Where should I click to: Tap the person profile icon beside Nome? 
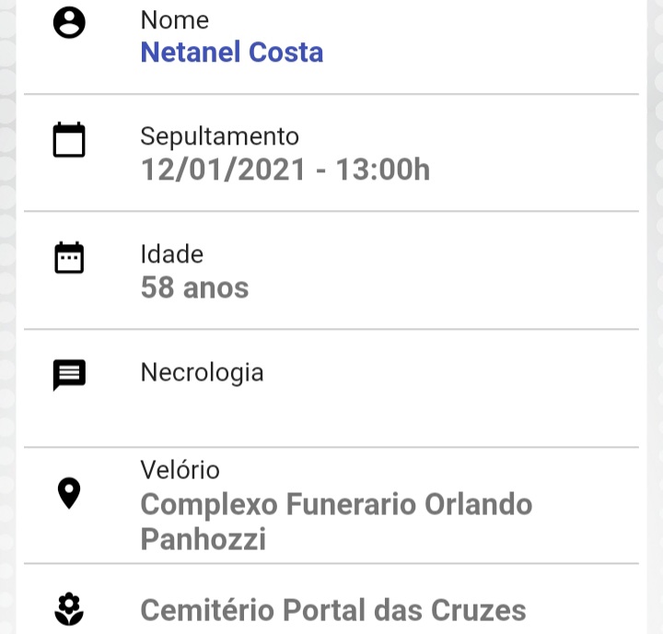coord(69,22)
